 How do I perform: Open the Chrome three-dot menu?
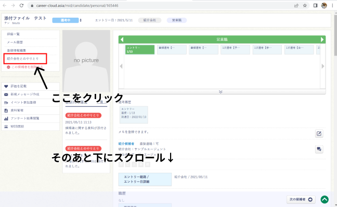[332, 6]
